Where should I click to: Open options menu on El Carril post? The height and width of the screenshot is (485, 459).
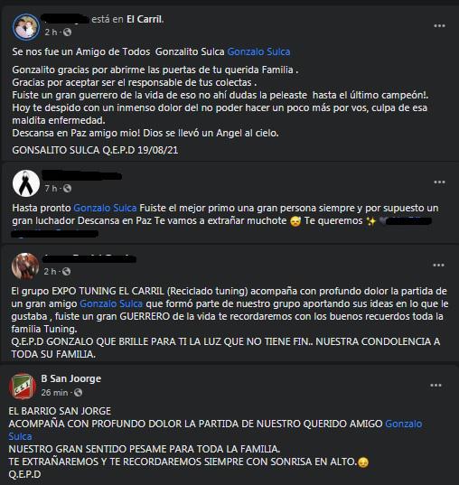pyautogui.click(x=439, y=26)
